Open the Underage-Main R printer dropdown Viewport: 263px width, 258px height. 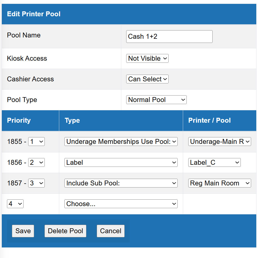(220, 142)
